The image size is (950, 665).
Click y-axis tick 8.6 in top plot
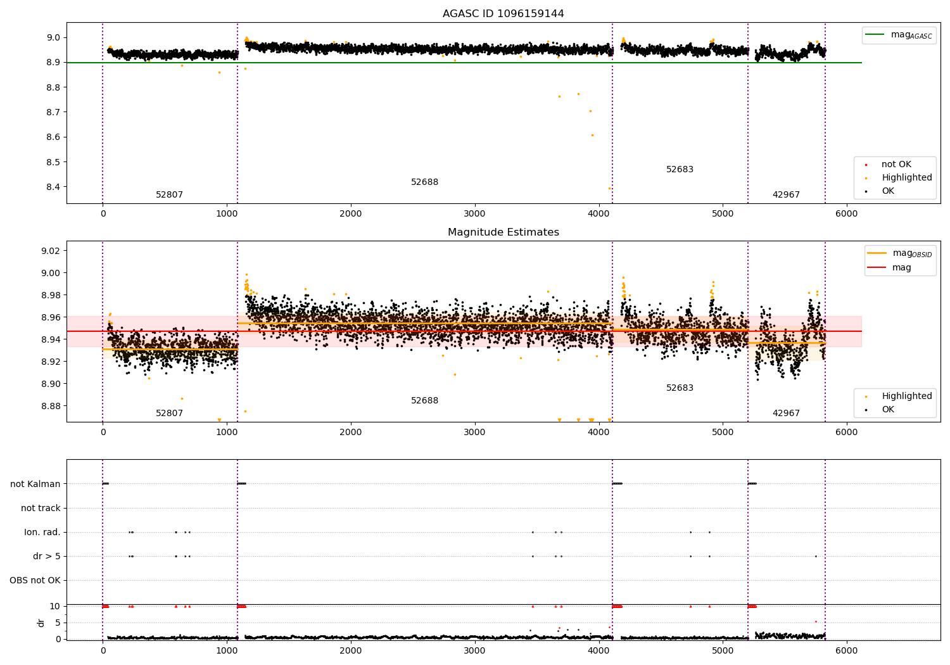(54, 137)
